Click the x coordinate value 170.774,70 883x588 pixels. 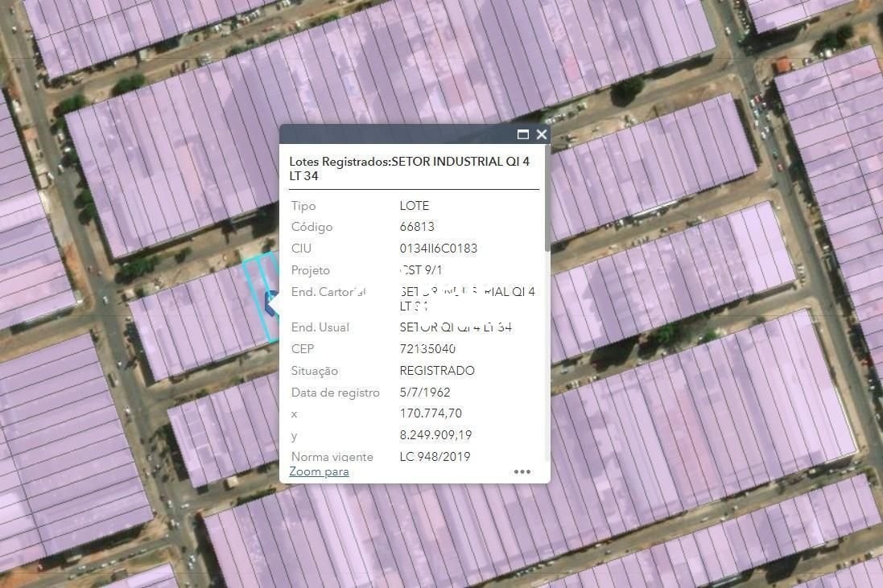click(x=431, y=413)
